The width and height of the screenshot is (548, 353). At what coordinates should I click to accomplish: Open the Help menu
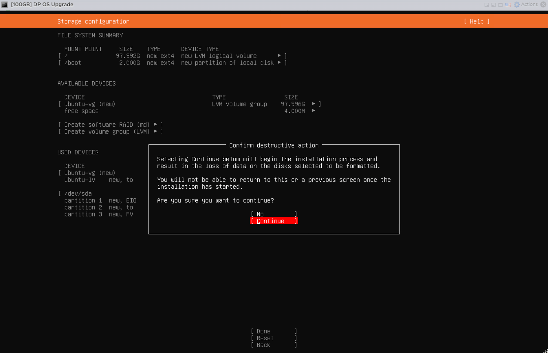pyautogui.click(x=476, y=22)
